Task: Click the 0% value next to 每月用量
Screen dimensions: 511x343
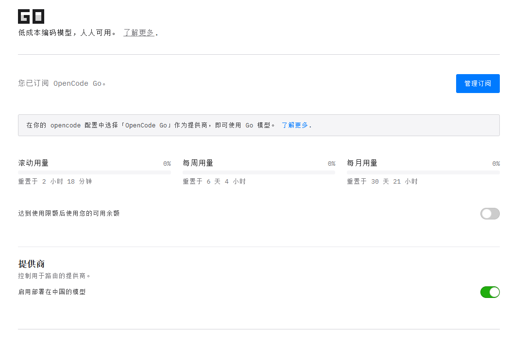Action: pyautogui.click(x=496, y=164)
